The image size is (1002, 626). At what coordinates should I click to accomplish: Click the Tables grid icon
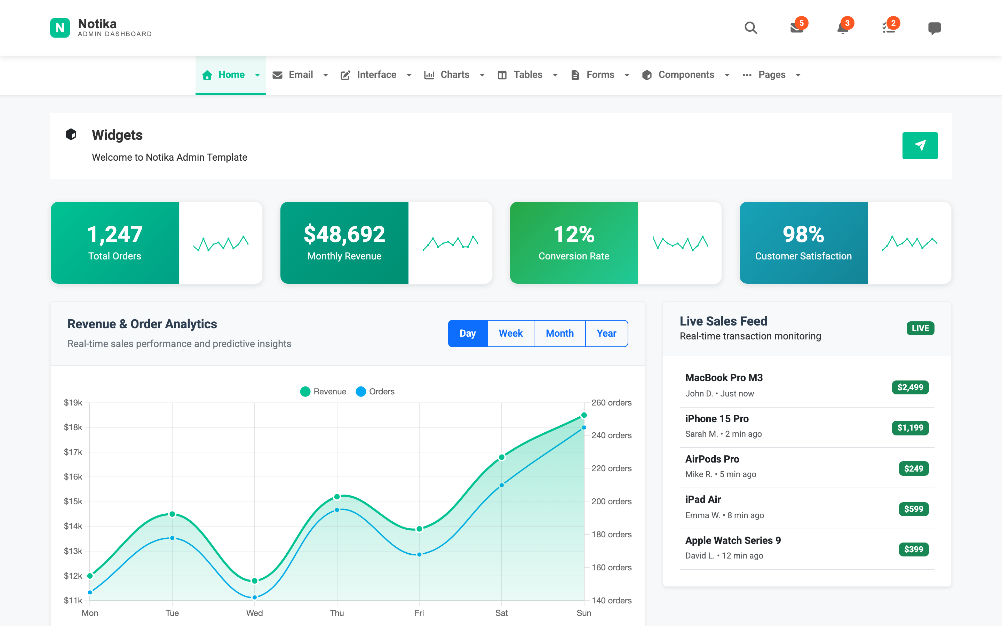click(x=502, y=75)
